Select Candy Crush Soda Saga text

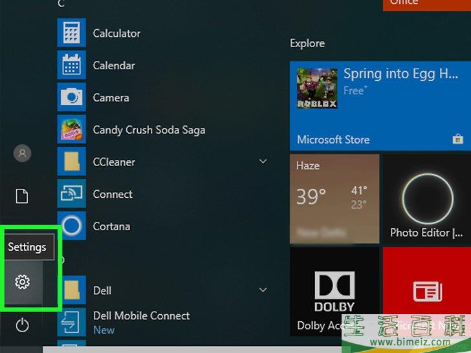[149, 130]
